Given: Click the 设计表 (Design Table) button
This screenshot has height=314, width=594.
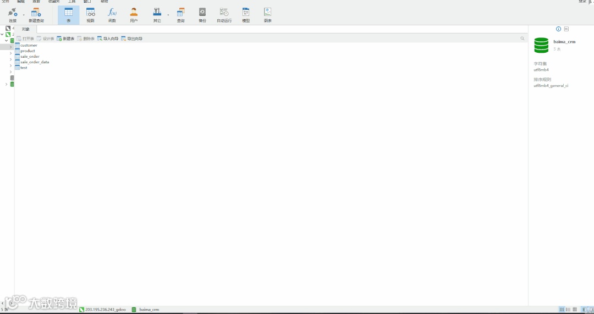Looking at the screenshot, I should pyautogui.click(x=46, y=38).
